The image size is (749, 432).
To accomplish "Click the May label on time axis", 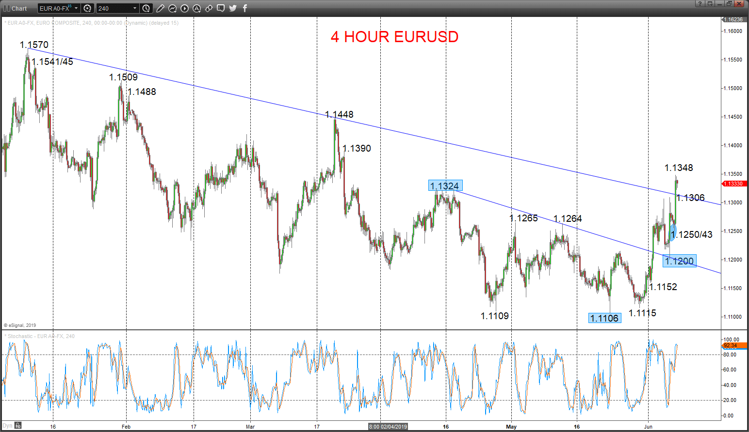I will 511,427.
